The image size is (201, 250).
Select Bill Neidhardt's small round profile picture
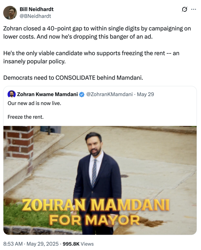[x=10, y=13]
